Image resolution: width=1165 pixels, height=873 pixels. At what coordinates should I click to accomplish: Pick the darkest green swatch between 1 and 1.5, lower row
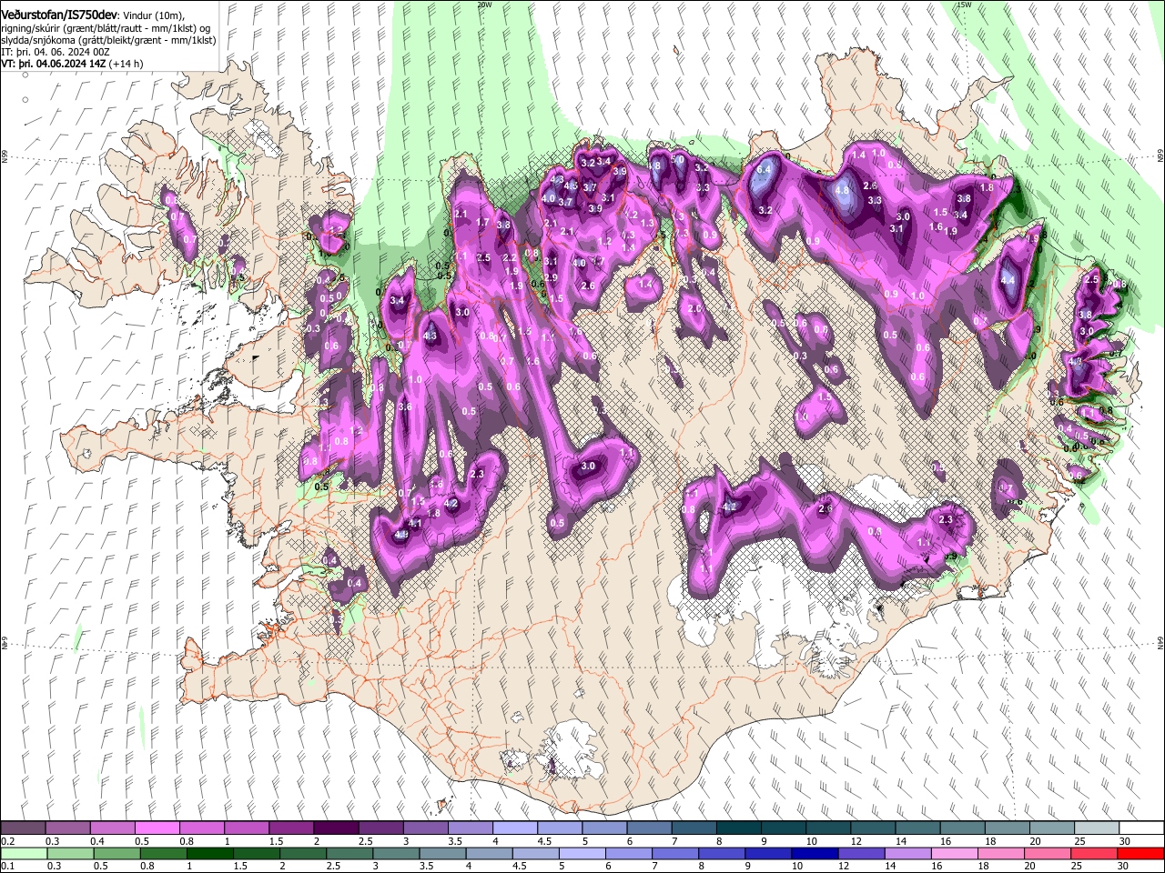pos(210,853)
